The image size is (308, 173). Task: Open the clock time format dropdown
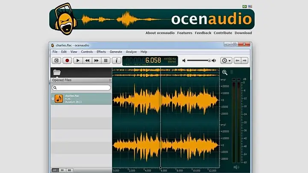click(226, 60)
